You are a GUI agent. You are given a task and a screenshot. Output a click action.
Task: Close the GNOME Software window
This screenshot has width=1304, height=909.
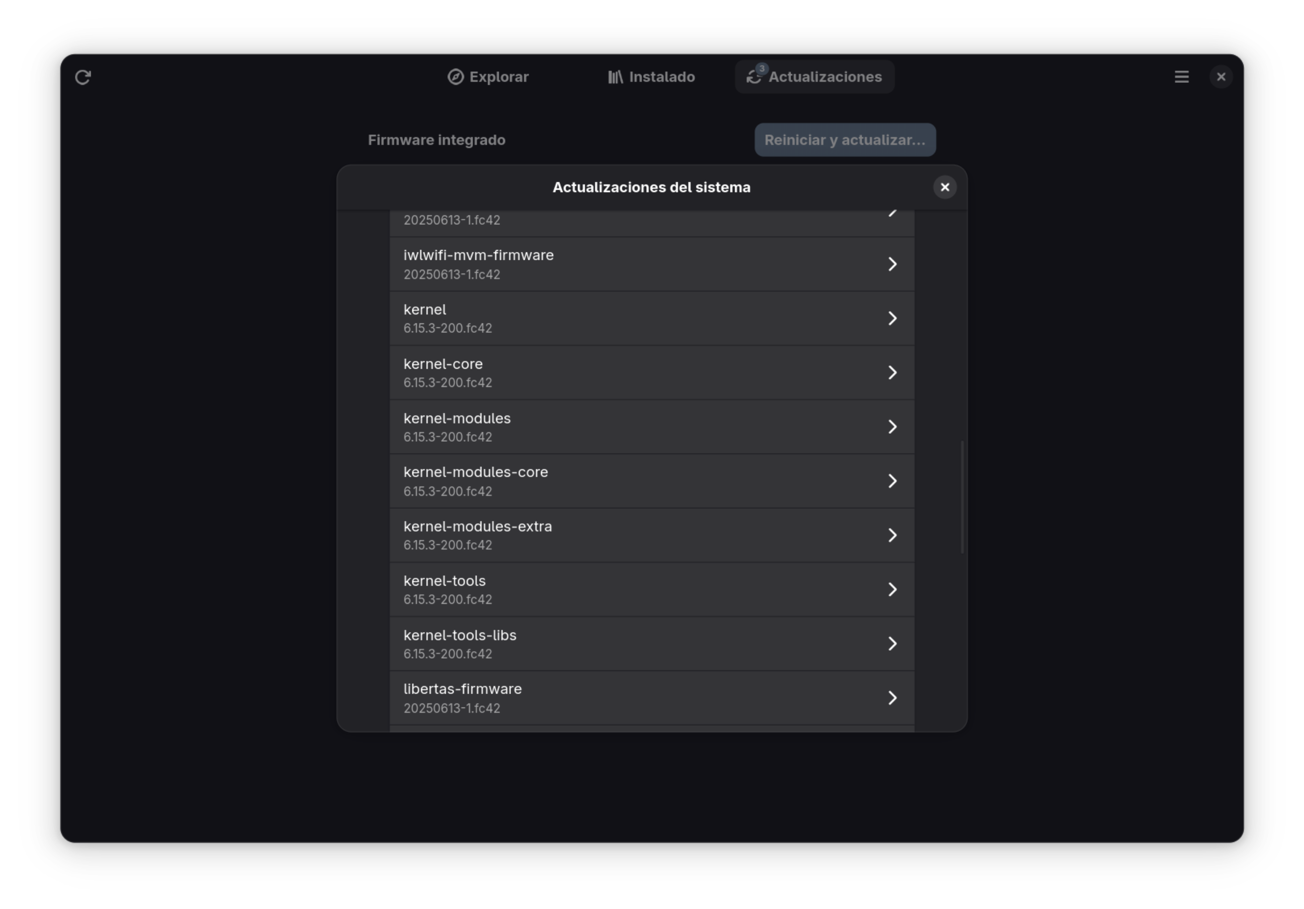(1221, 76)
